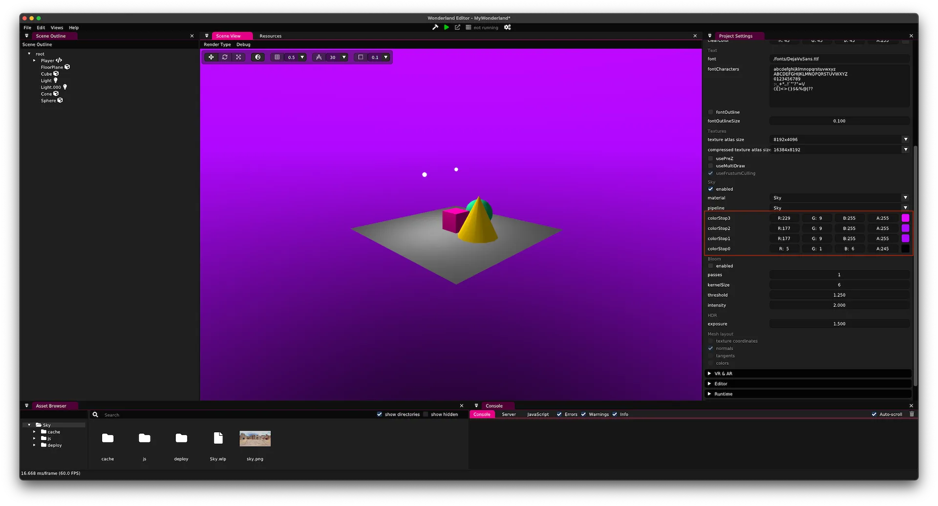Viewport: 938px width, 506px height.
Task: Open the File menu
Action: (27, 27)
